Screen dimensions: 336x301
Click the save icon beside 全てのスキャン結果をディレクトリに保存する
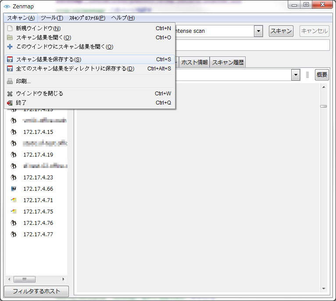point(10,68)
